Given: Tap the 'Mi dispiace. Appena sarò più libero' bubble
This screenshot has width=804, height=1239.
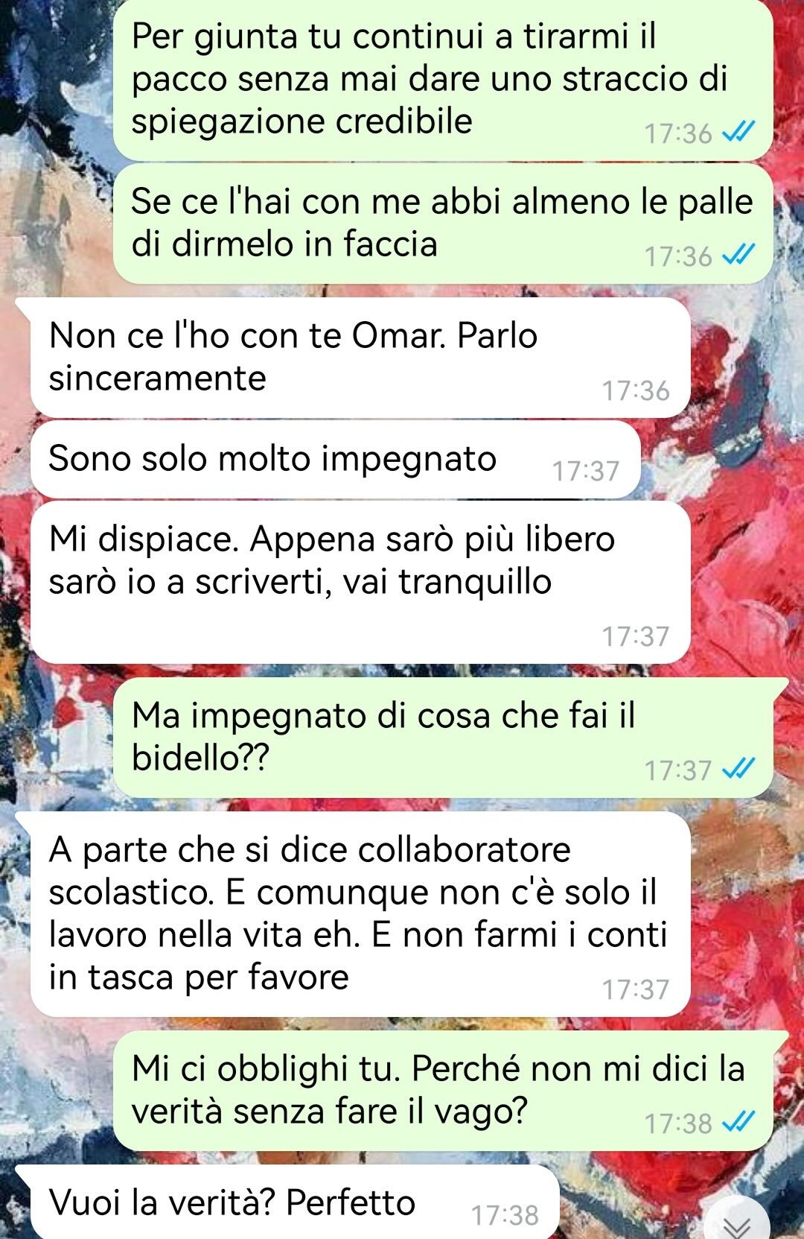Looking at the screenshot, I should [x=360, y=583].
